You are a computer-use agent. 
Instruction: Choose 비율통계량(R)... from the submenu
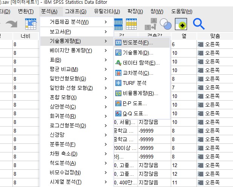[142, 93]
